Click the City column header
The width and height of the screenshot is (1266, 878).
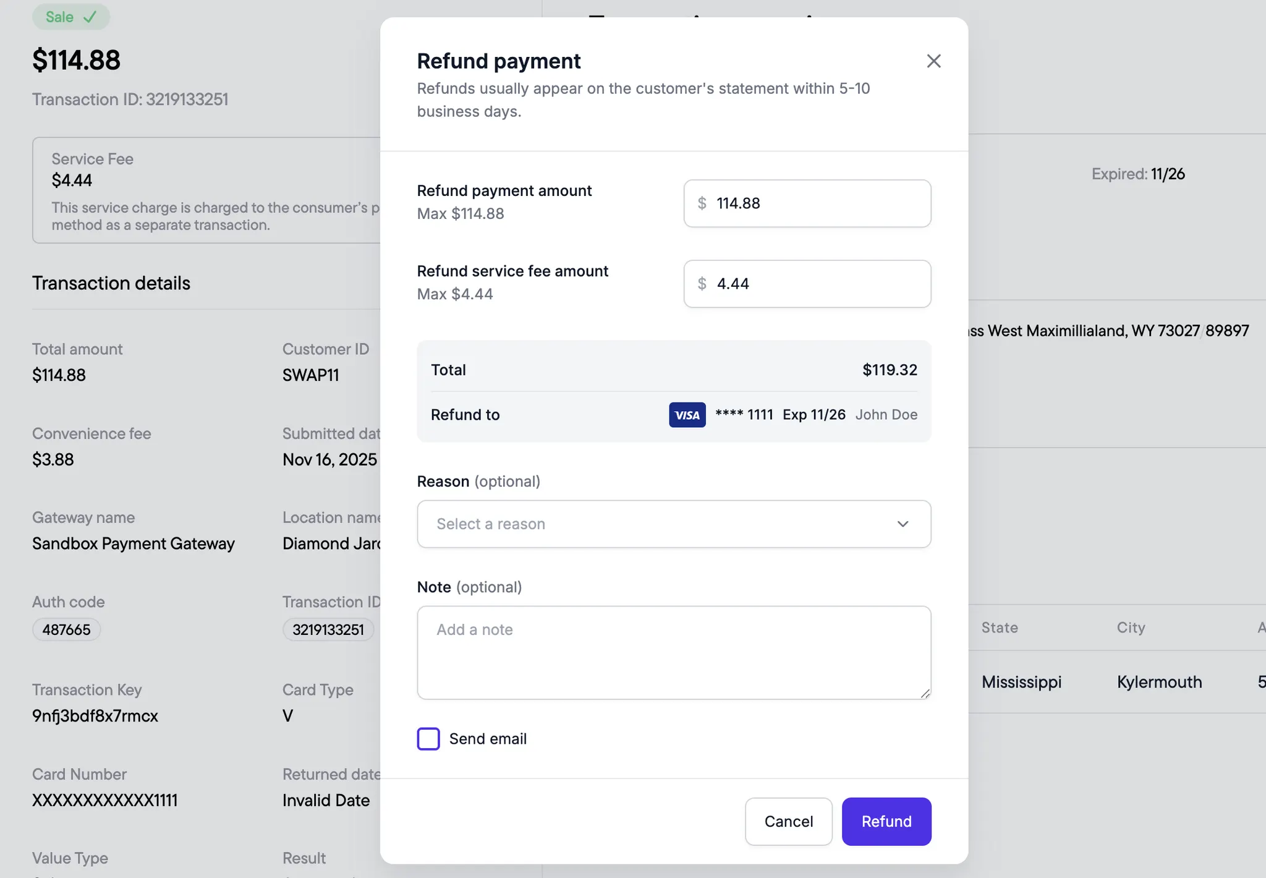(1131, 628)
